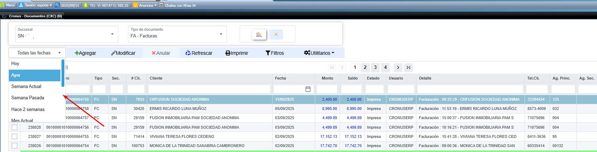Expand the Sucursal dropdown
Image resolution: width=597 pixels, height=152 pixels.
[x=112, y=34]
